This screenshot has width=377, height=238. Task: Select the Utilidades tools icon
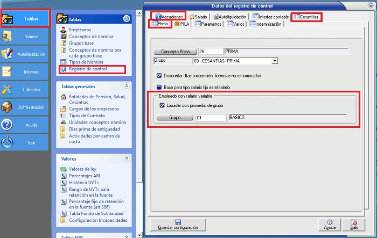tap(8, 89)
